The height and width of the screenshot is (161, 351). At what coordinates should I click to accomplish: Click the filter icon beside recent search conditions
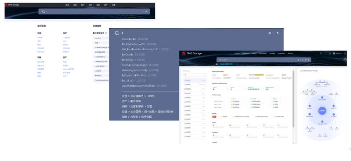[106, 33]
